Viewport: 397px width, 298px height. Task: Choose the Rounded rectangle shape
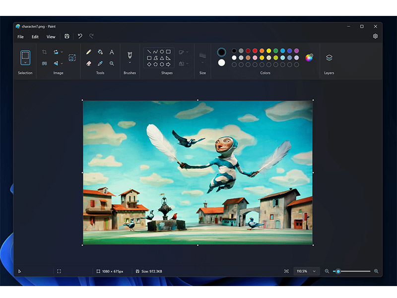click(x=149, y=58)
